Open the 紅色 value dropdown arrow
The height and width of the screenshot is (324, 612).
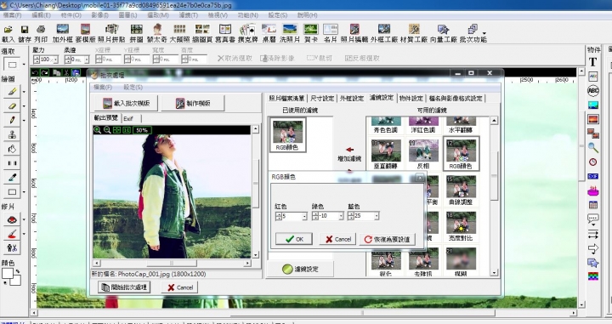(304, 216)
